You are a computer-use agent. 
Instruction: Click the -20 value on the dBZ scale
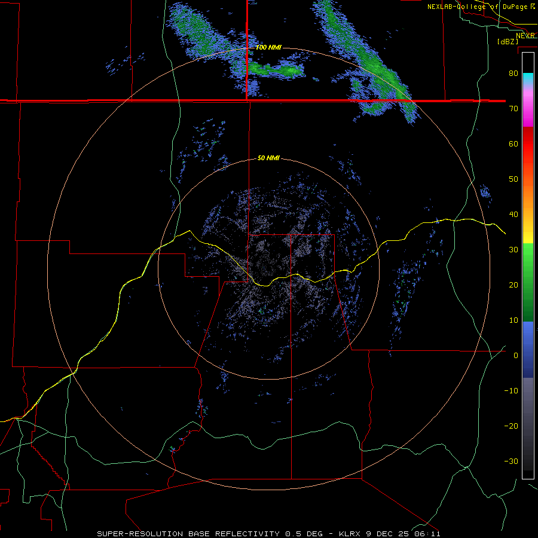point(511,426)
